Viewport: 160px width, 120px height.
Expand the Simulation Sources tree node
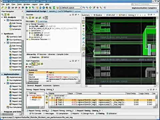coord(27,39)
